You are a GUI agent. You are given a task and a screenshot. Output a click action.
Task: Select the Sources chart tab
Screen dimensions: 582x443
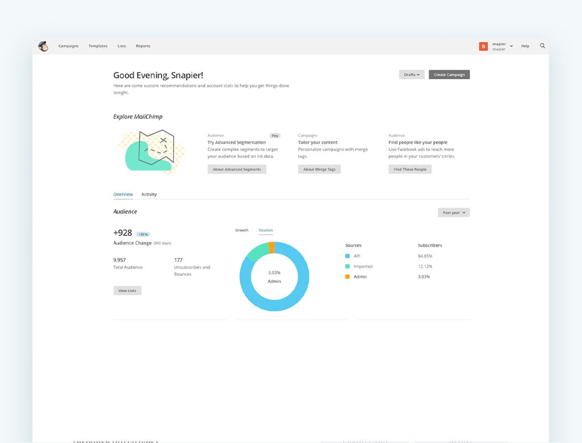tap(266, 230)
